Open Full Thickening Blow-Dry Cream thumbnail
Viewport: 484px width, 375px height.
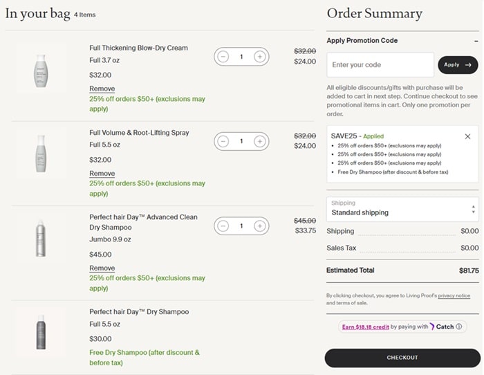pos(41,69)
